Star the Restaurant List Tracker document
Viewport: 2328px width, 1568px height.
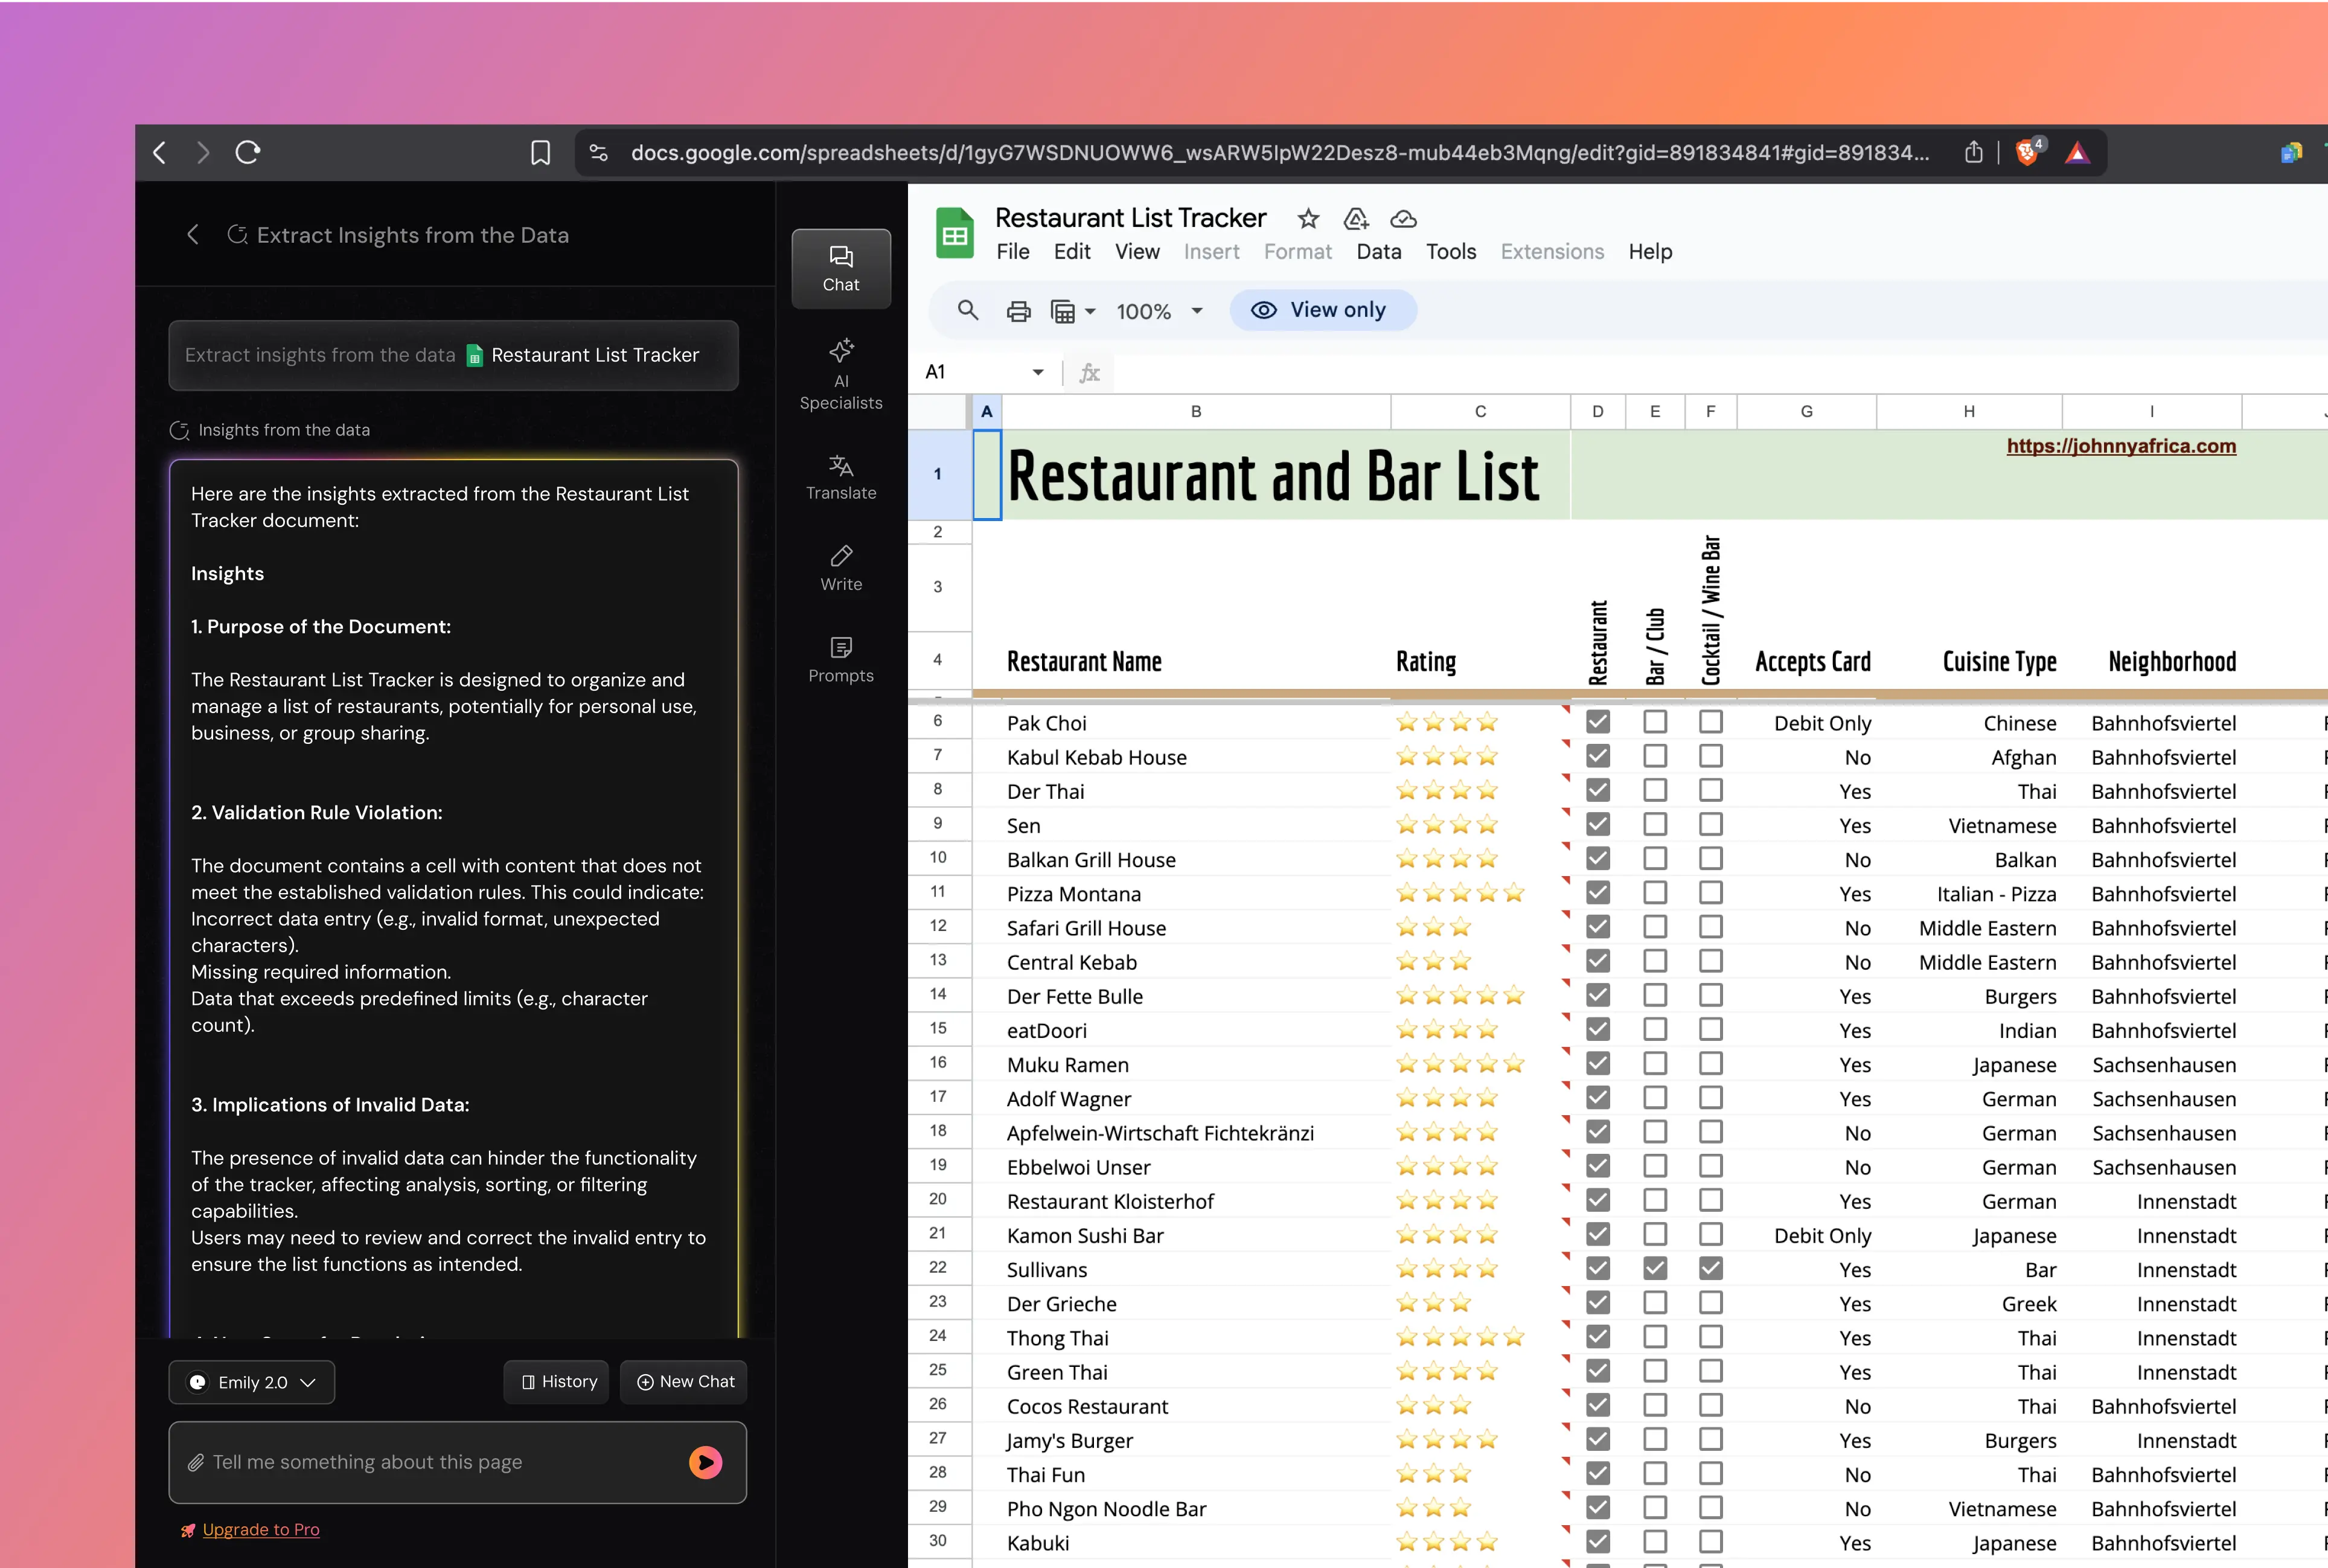click(x=1308, y=219)
